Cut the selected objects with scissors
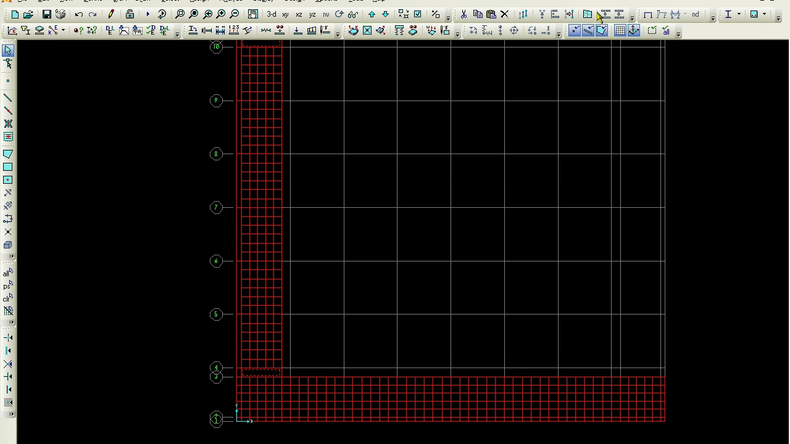790x444 pixels. click(464, 14)
